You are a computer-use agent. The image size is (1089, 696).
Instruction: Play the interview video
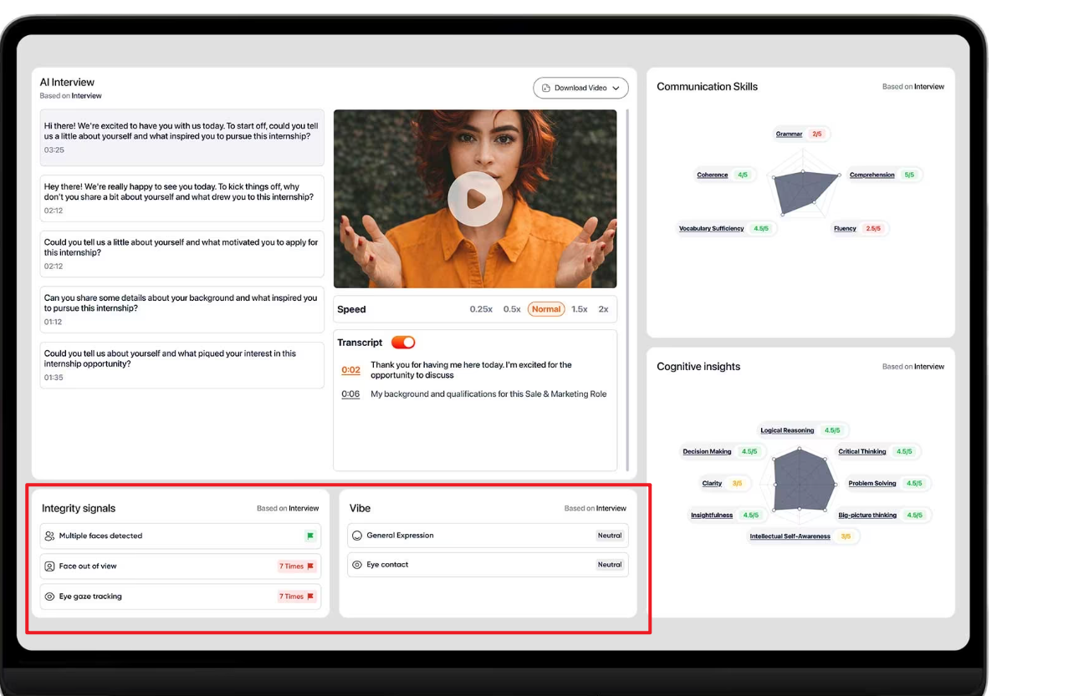(x=474, y=199)
